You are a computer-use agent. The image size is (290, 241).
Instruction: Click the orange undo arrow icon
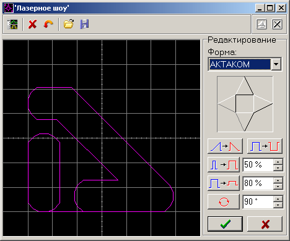(48, 24)
